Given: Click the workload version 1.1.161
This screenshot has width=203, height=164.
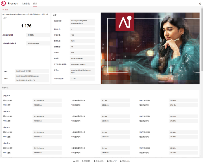Looking at the screenshot, I should tap(82, 79).
